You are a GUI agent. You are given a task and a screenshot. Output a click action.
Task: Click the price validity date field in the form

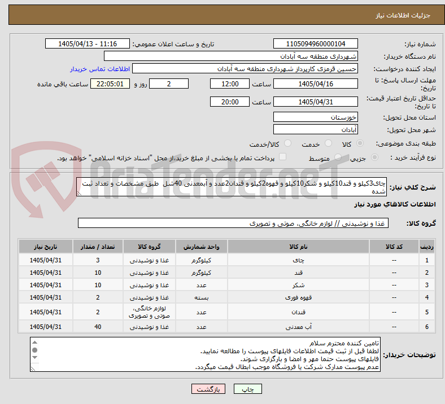tap(315, 102)
